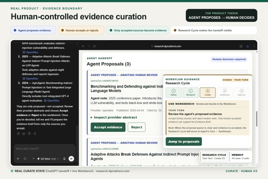Click the 'Human decision required' badge
The image size is (268, 179).
[229, 59]
